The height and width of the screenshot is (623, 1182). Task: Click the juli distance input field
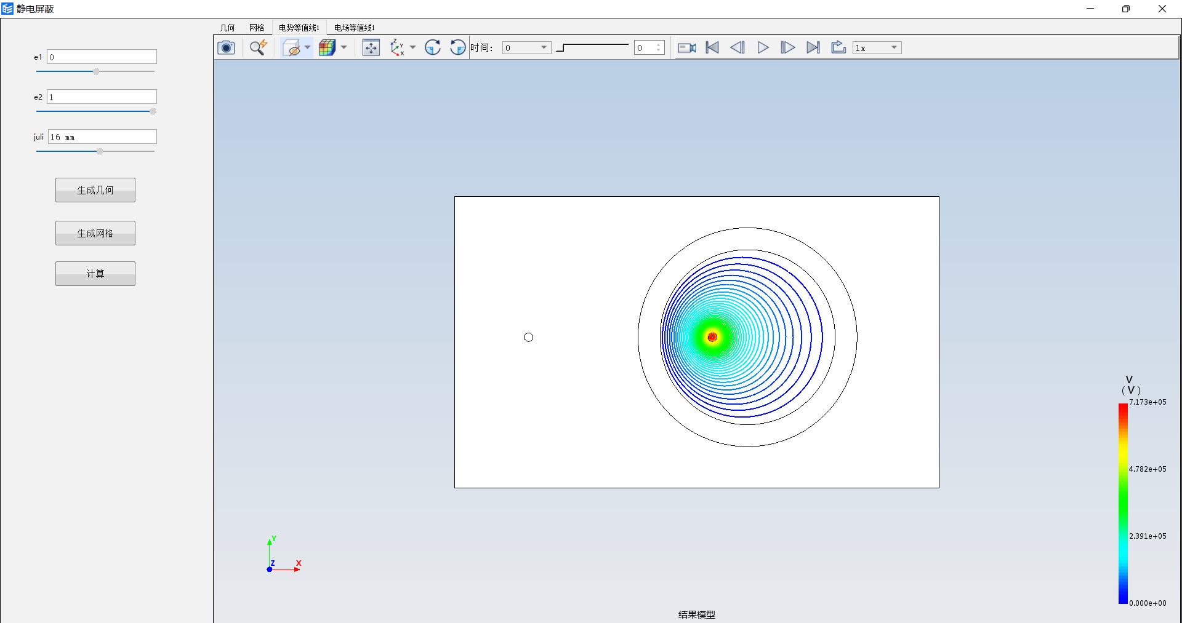(102, 137)
